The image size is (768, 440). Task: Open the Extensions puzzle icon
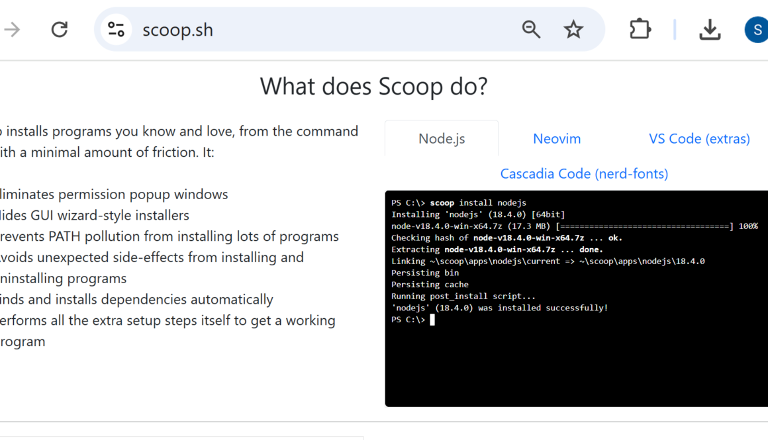[x=640, y=30]
